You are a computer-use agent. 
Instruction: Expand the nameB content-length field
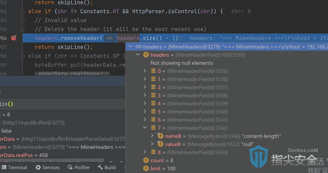[152, 136]
